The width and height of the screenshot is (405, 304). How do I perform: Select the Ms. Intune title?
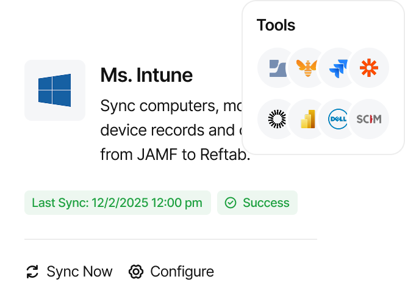[146, 75]
